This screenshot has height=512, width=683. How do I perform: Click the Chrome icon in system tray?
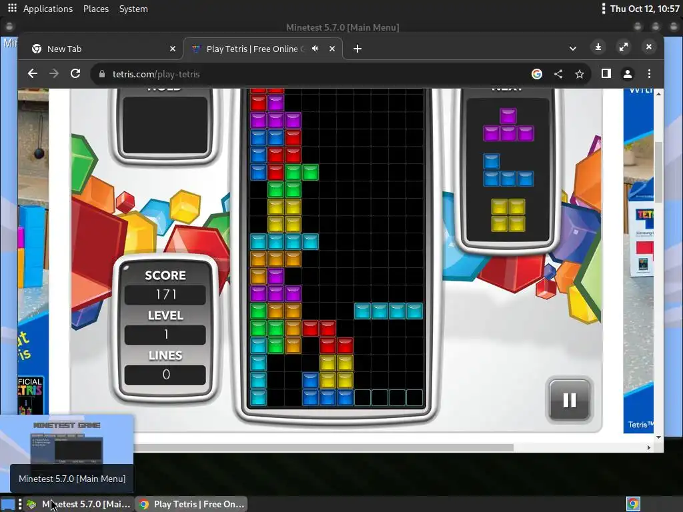click(634, 504)
